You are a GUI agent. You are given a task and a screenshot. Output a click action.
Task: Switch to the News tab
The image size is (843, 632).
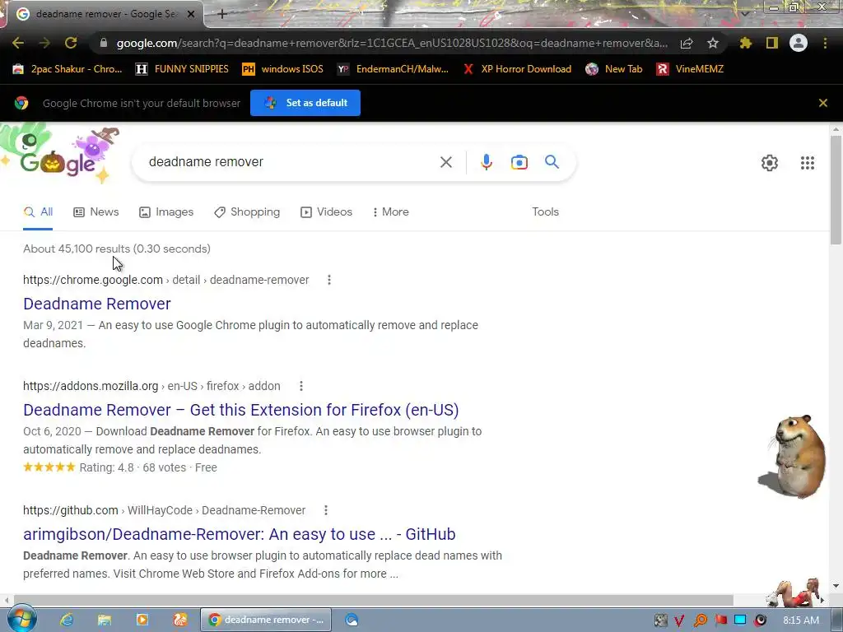(96, 211)
